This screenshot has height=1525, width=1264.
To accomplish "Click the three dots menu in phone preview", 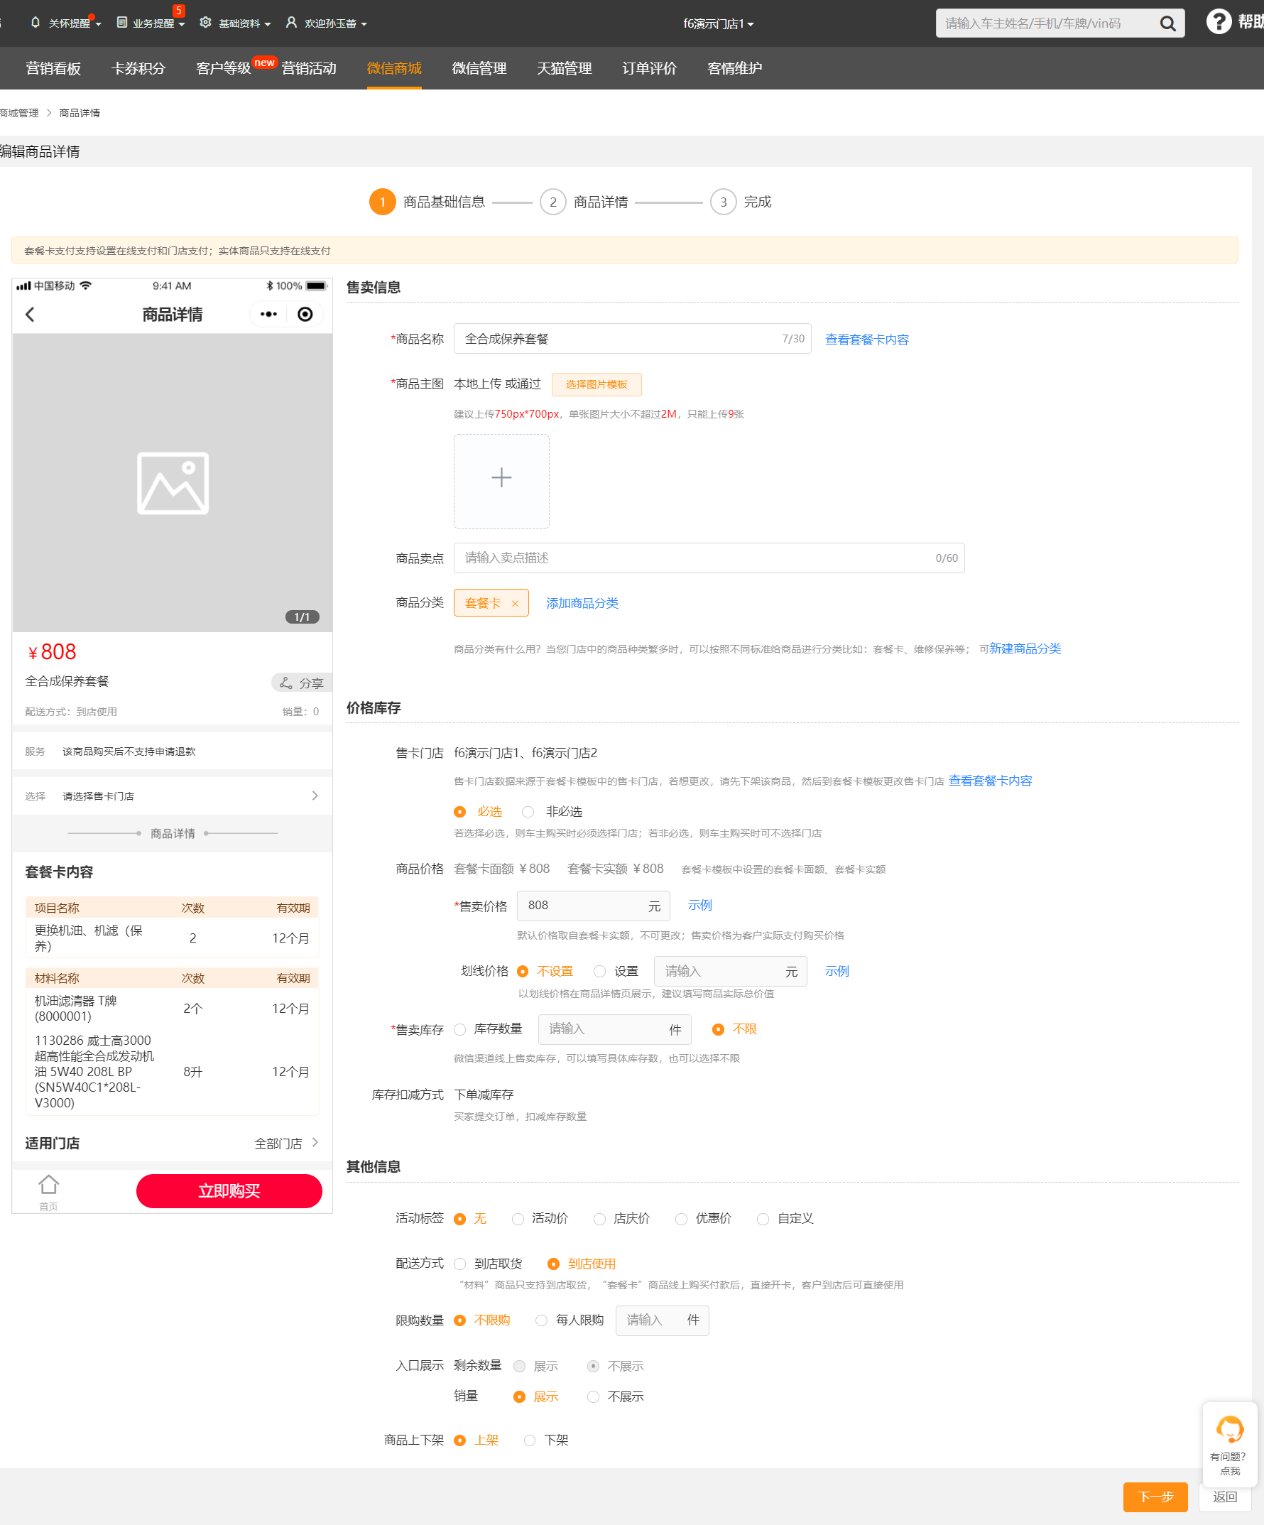I will [x=268, y=315].
